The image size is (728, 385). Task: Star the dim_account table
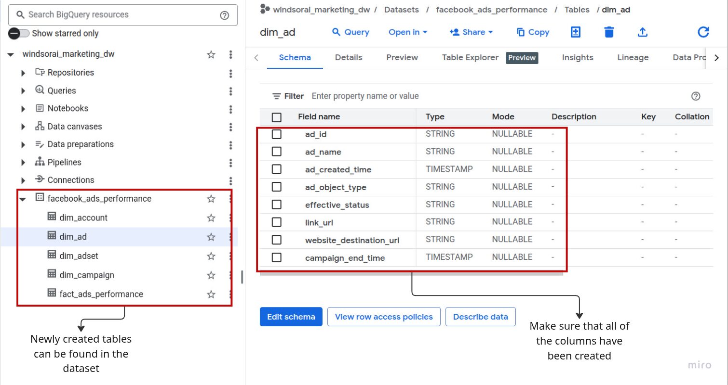[x=211, y=218]
